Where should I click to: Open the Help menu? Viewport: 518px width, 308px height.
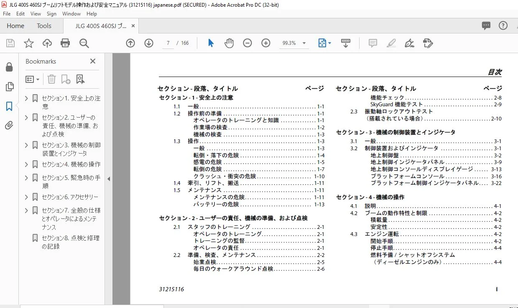92,14
